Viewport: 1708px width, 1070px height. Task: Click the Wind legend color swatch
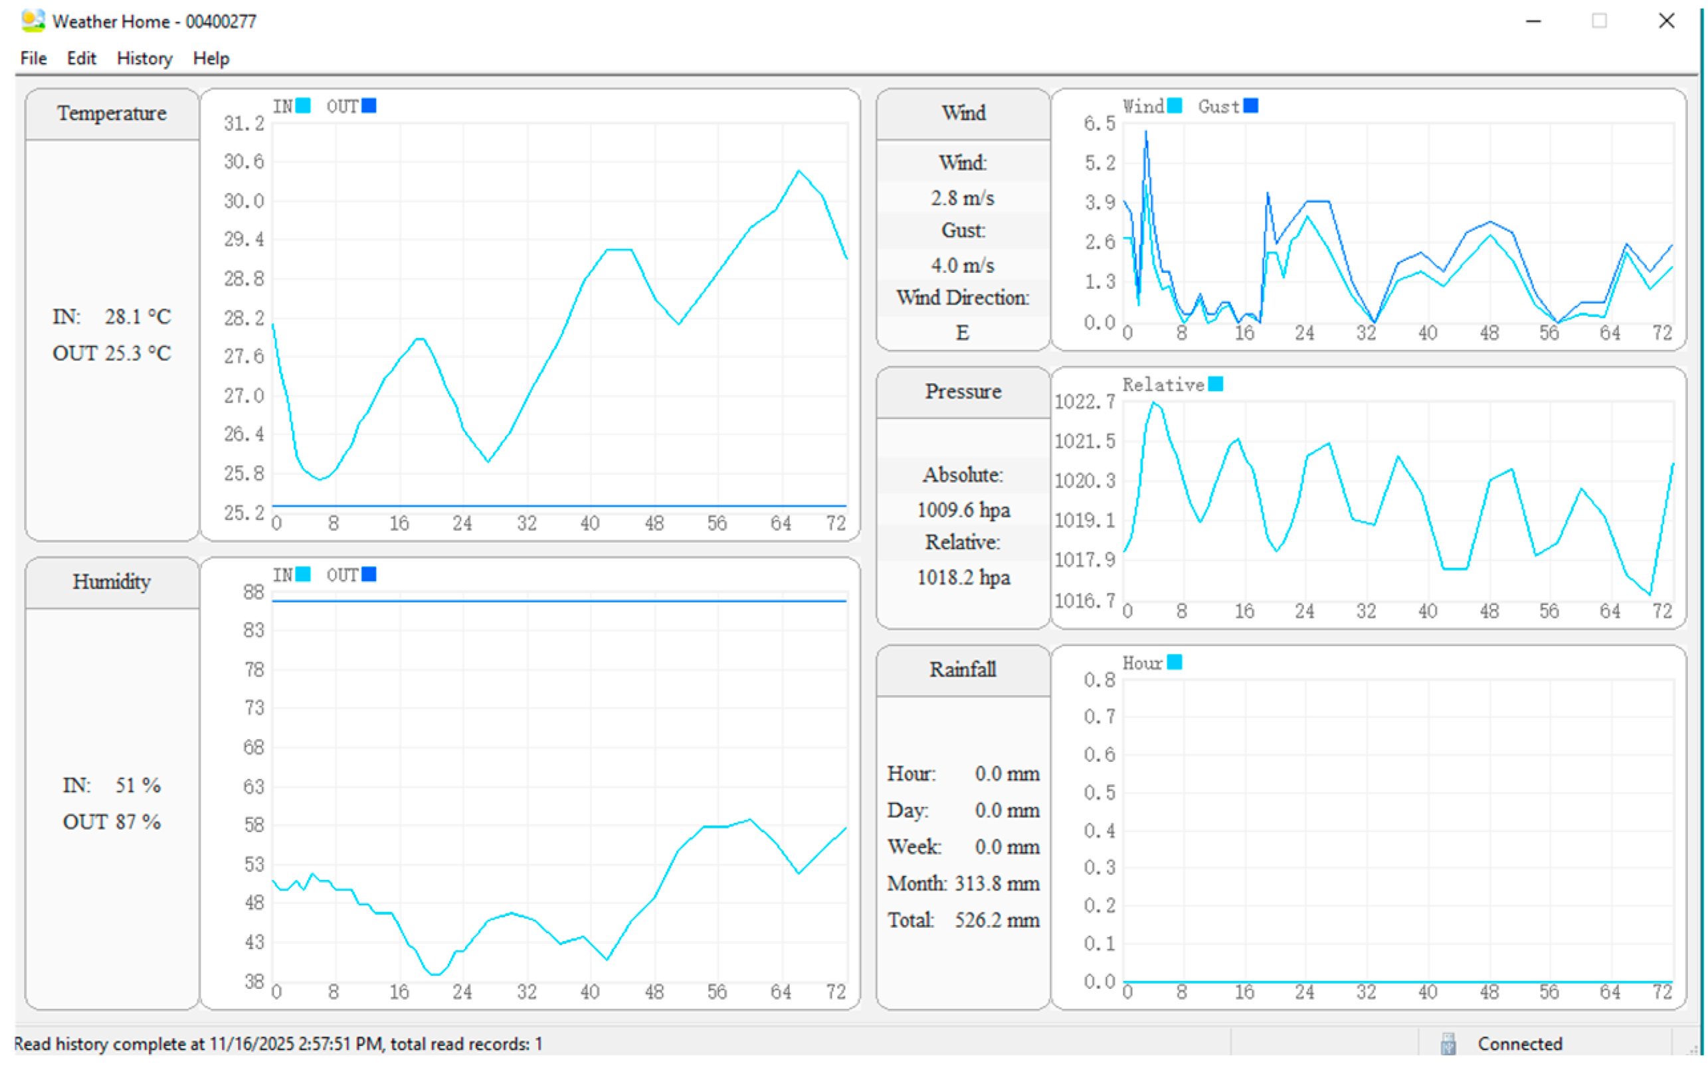[x=1175, y=106]
